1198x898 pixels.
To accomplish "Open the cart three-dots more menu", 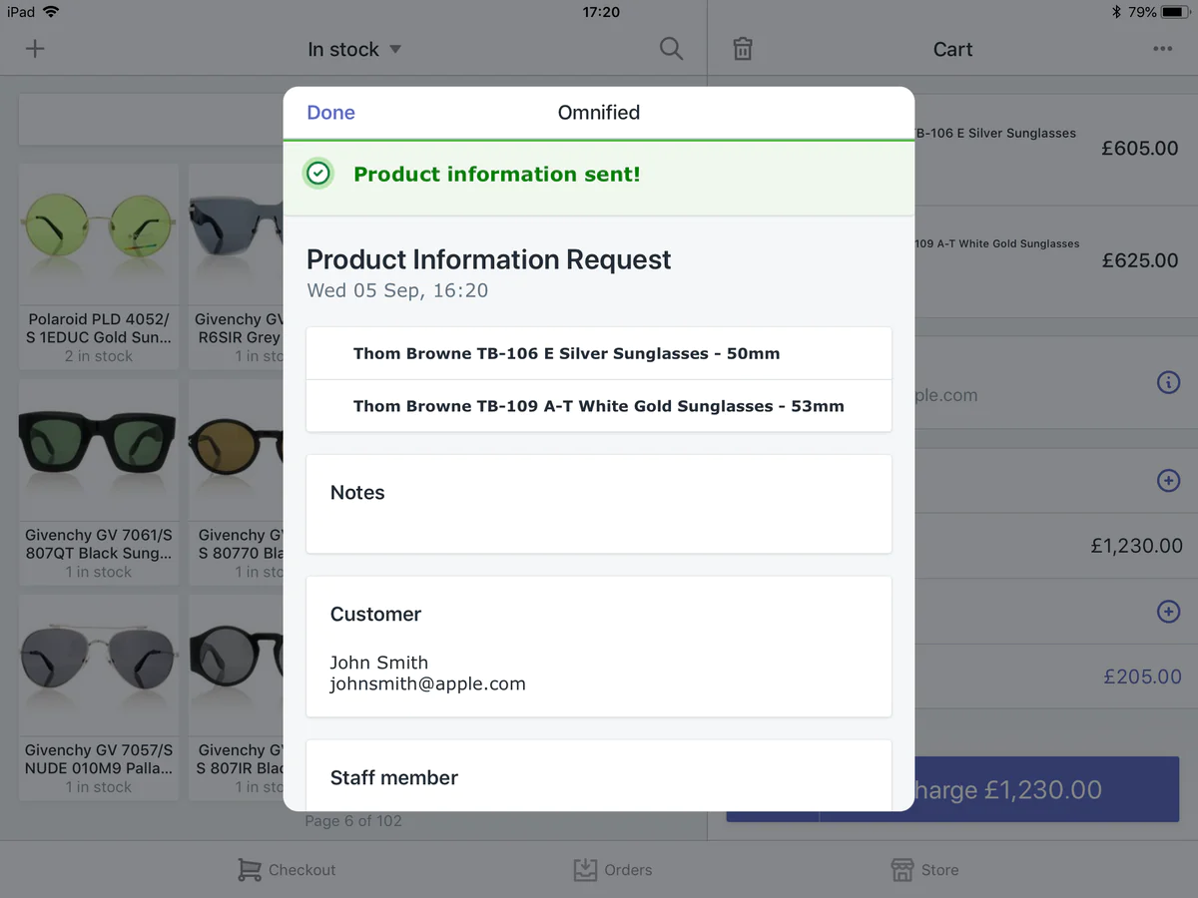I will pyautogui.click(x=1162, y=49).
